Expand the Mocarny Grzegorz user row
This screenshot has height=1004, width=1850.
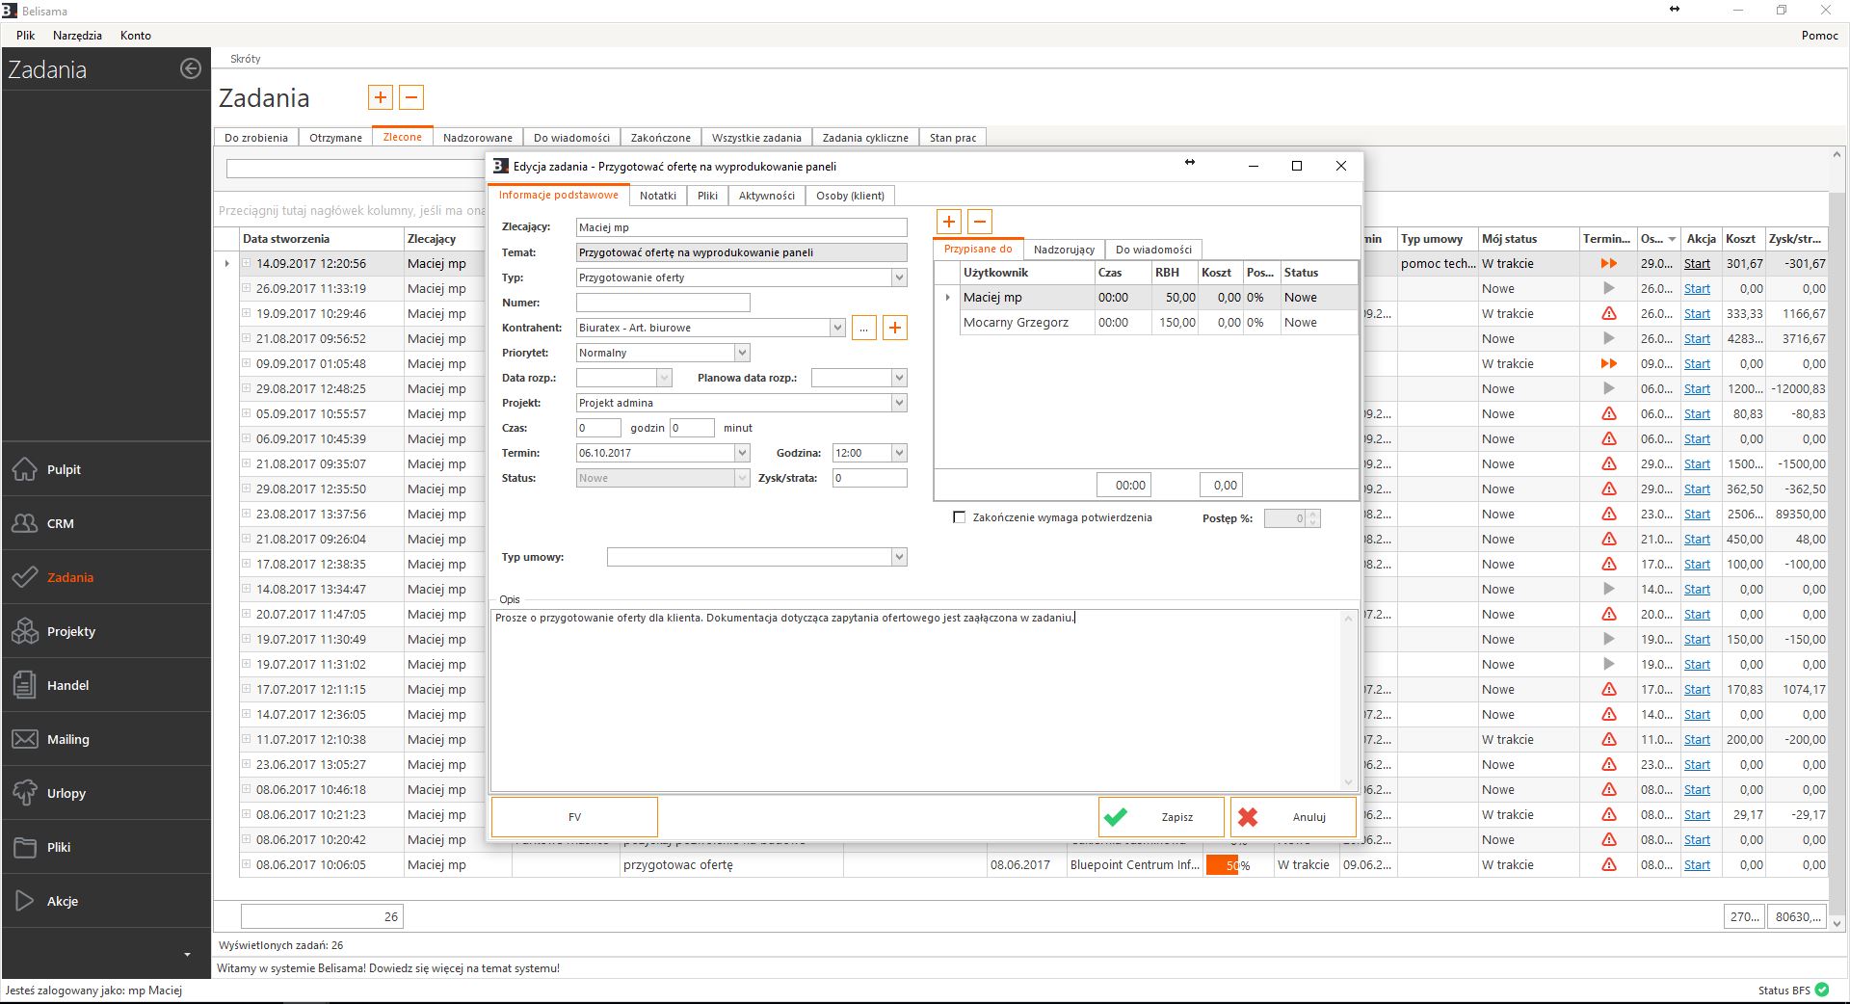[x=947, y=323]
